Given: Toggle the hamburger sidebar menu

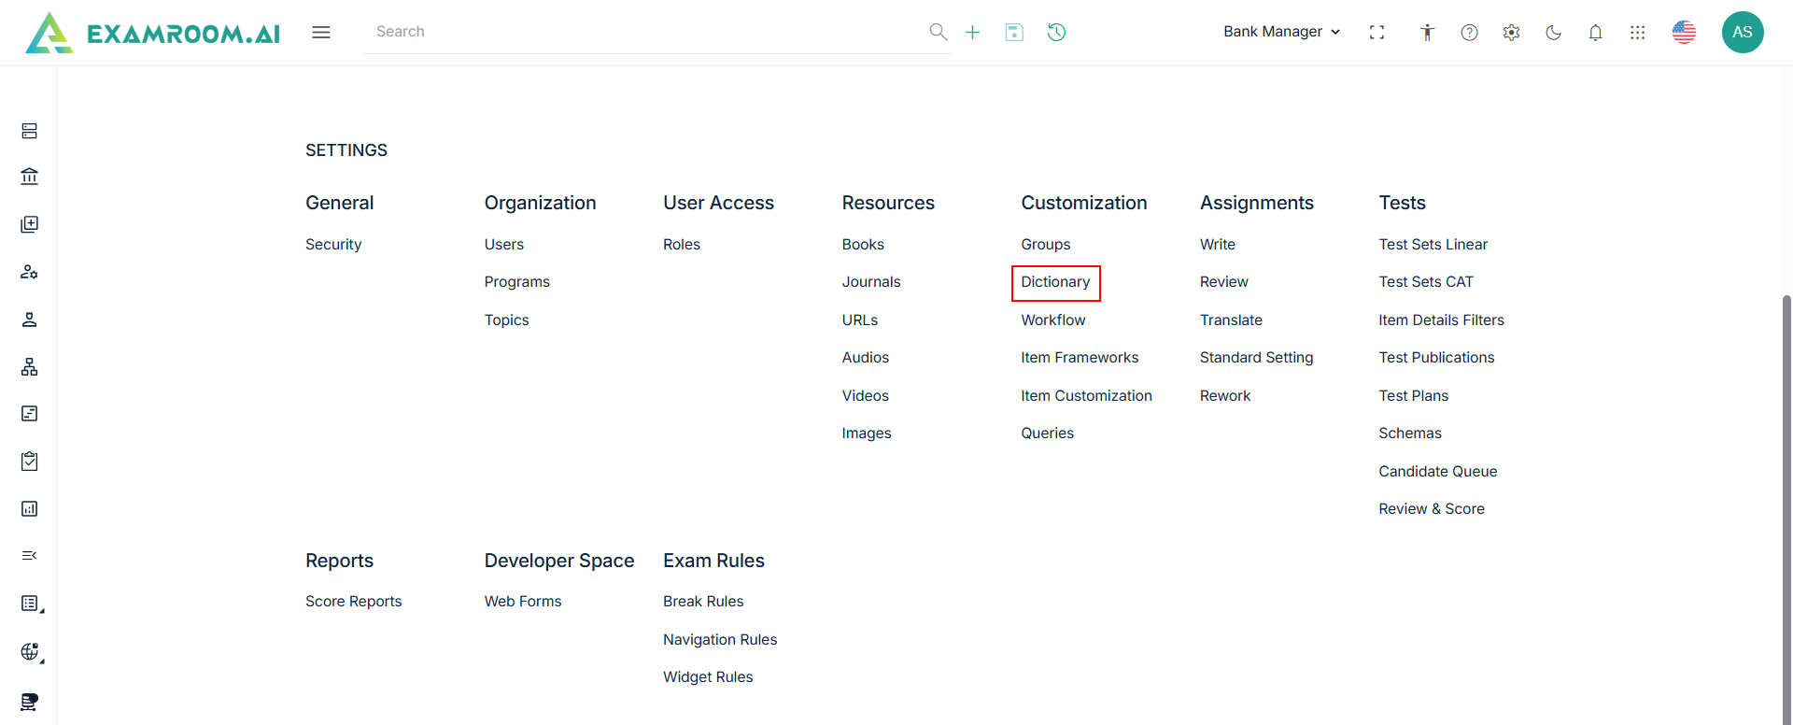Looking at the screenshot, I should (x=321, y=33).
